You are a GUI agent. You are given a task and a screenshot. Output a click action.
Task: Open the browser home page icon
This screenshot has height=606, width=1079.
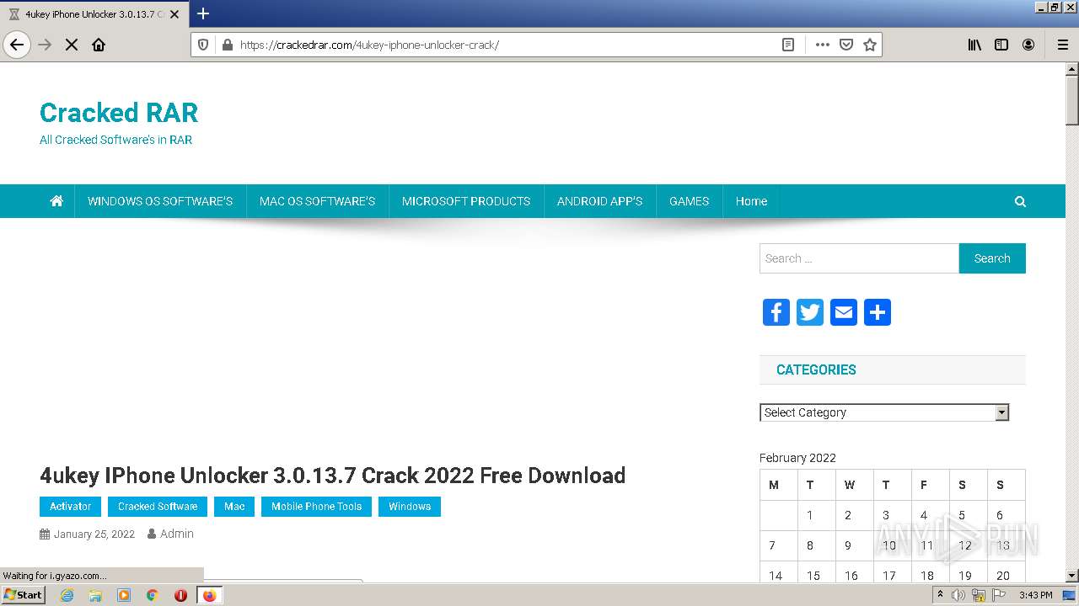99,45
